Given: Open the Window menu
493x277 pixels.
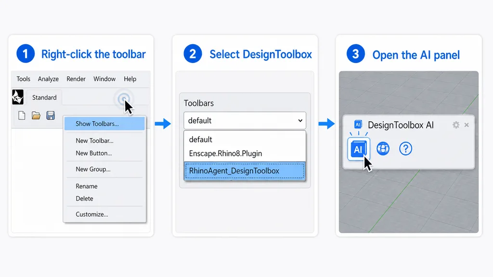Looking at the screenshot, I should [x=104, y=79].
